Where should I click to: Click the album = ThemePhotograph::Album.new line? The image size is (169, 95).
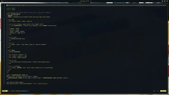17,75
